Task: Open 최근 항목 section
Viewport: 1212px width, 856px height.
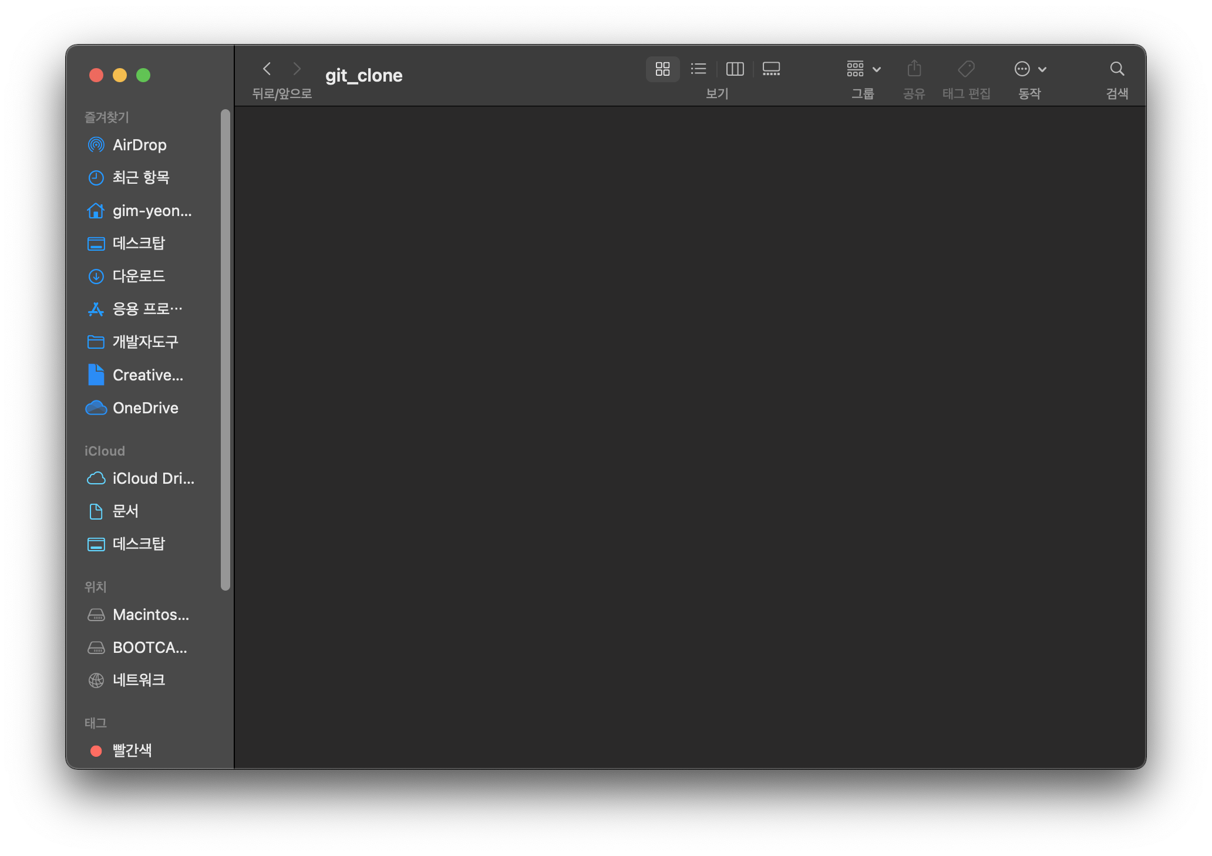Action: [143, 177]
